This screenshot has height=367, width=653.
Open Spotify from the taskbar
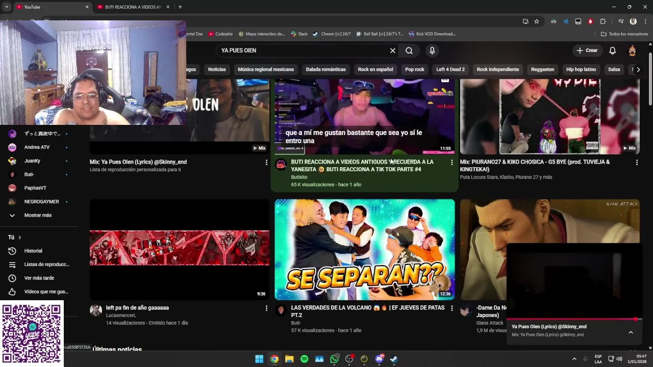pyautogui.click(x=304, y=359)
